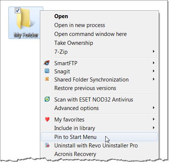The image size is (170, 163).
Task: Choose Take Ownership from the menu
Action: pyautogui.click(x=74, y=43)
